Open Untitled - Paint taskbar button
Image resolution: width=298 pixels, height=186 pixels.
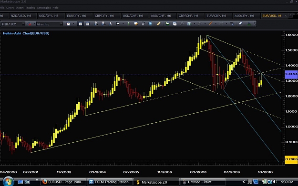[203, 182]
